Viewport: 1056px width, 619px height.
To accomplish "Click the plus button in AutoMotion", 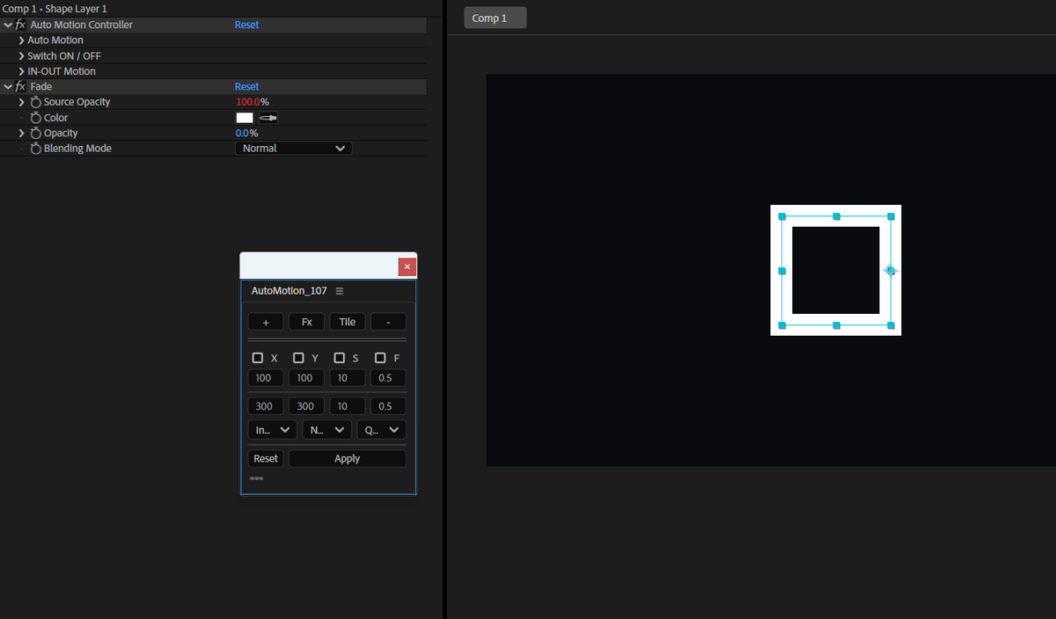I will coord(266,322).
